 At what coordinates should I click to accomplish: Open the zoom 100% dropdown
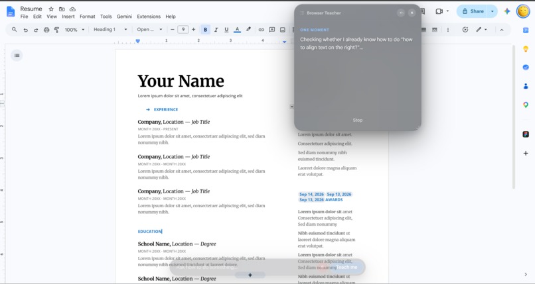point(74,30)
